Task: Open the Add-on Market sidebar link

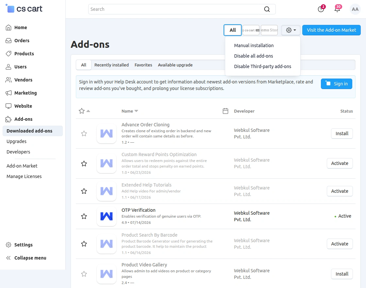Action: pos(22,166)
